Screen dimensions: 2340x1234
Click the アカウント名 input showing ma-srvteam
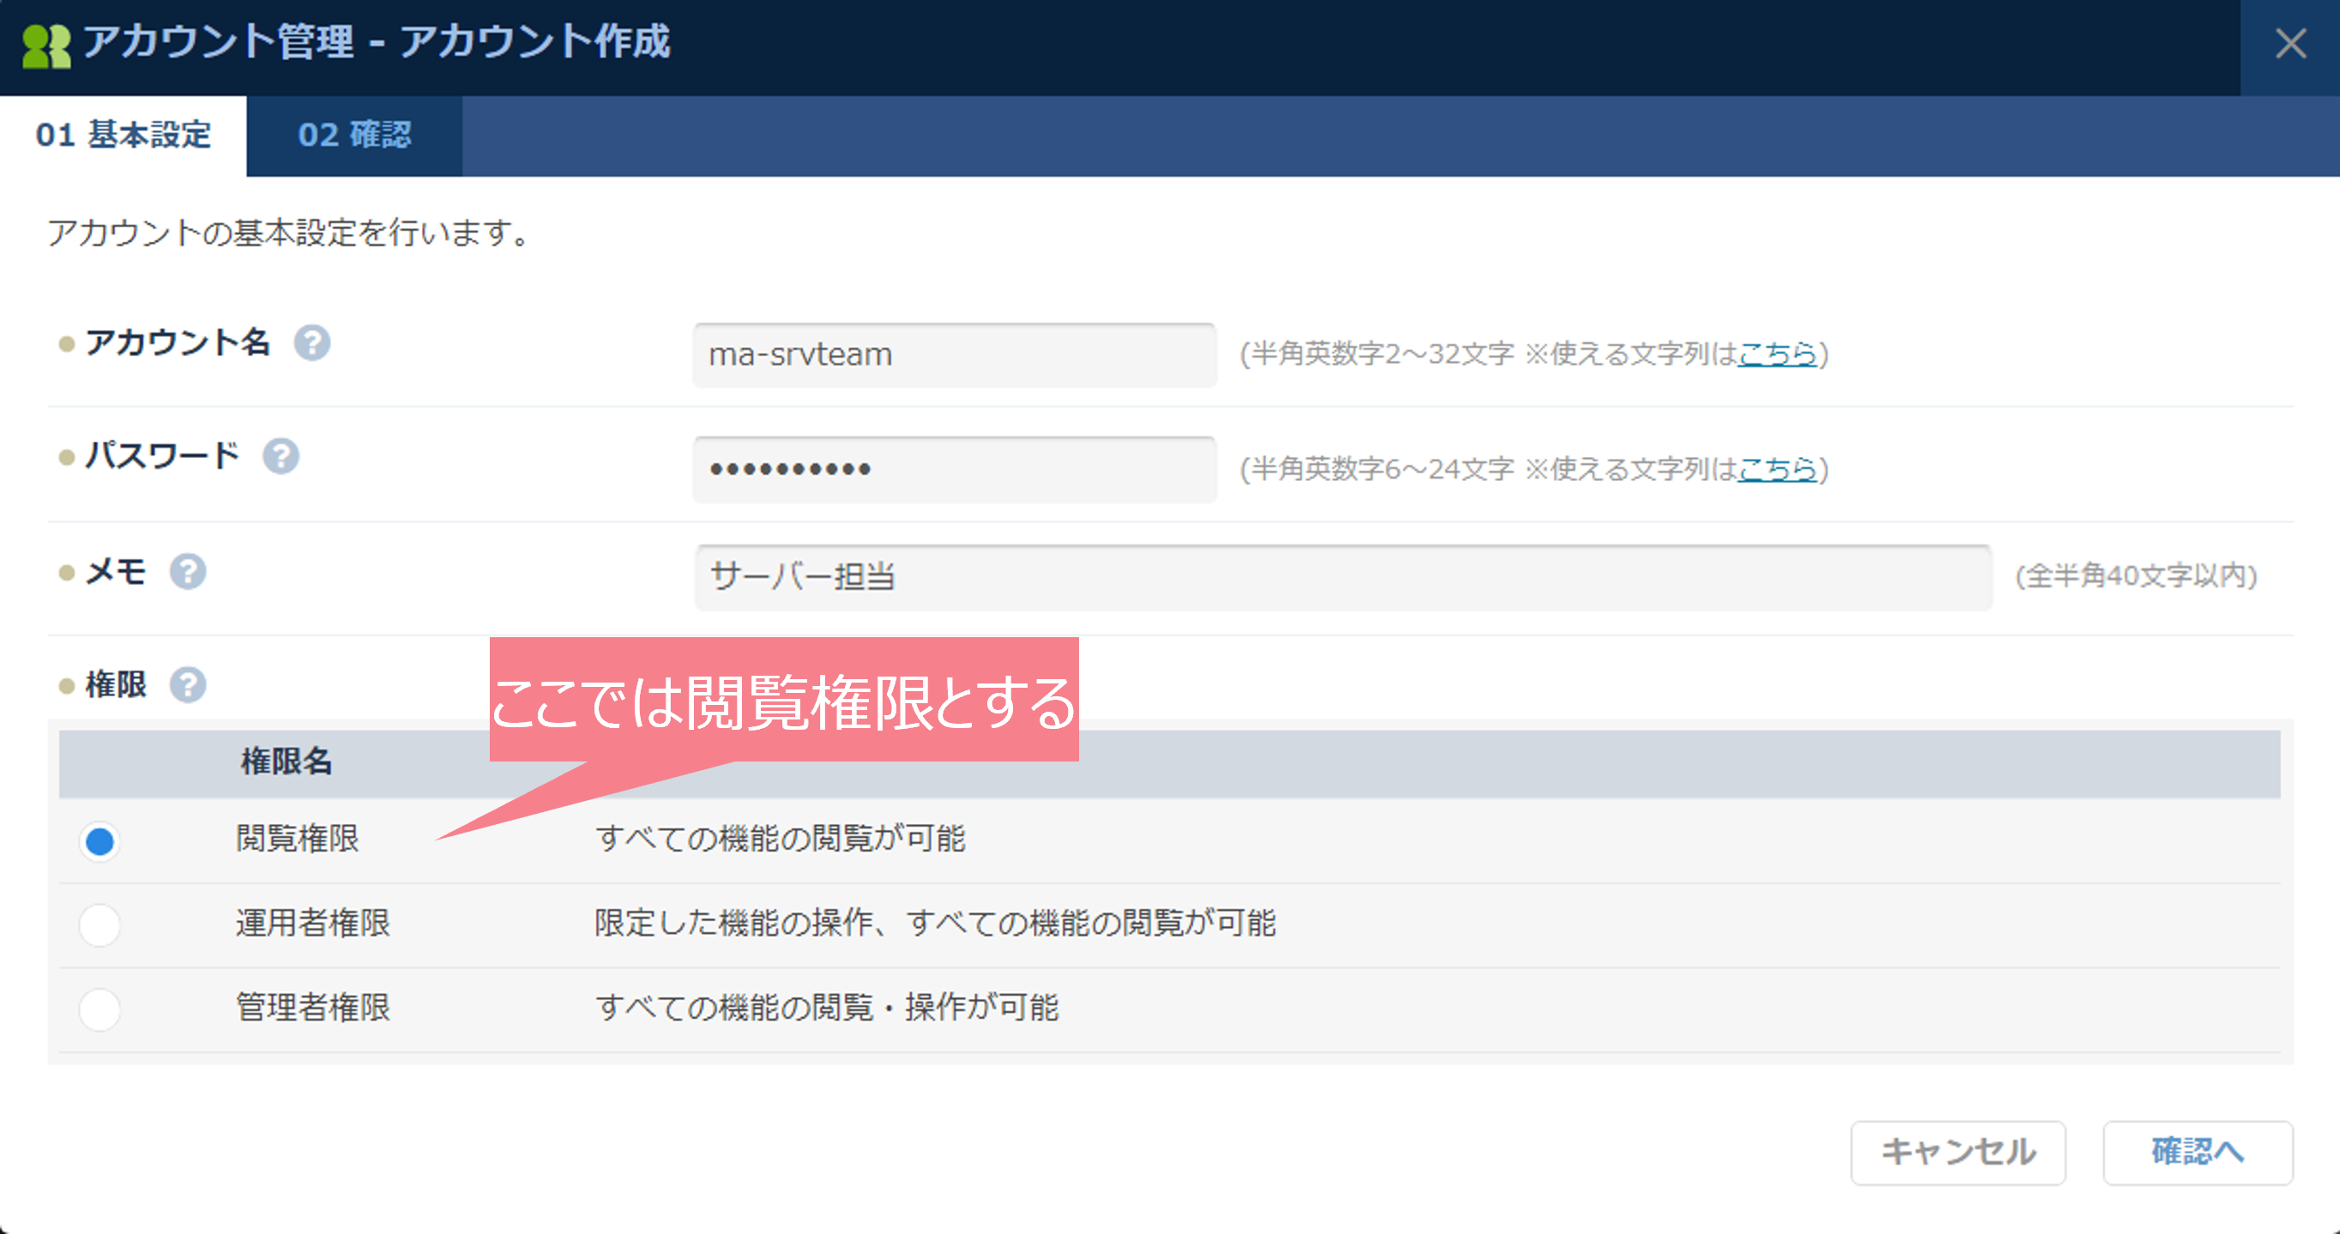[x=954, y=355]
